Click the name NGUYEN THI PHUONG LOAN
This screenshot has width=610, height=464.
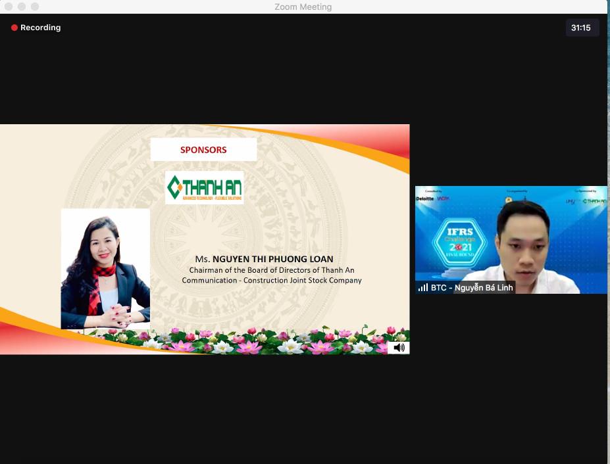(x=272, y=259)
